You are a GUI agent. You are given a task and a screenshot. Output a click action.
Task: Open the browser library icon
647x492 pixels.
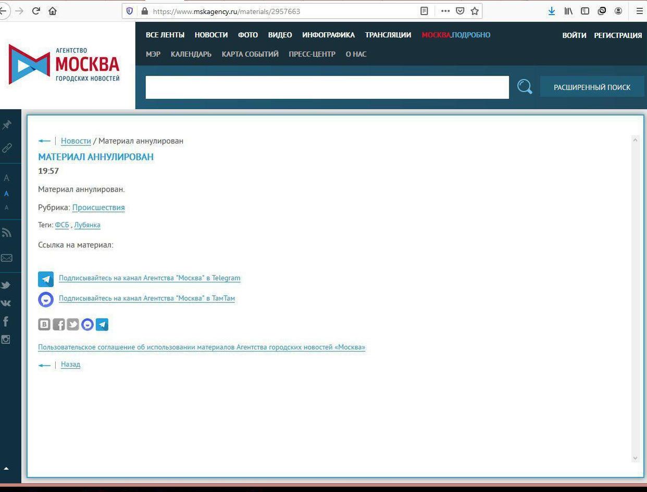tap(568, 11)
